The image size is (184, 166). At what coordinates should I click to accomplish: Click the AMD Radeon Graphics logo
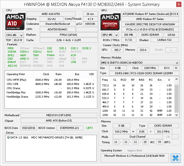pos(110,22)
